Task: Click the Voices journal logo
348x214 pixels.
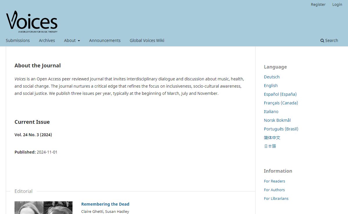Action: pos(32,22)
